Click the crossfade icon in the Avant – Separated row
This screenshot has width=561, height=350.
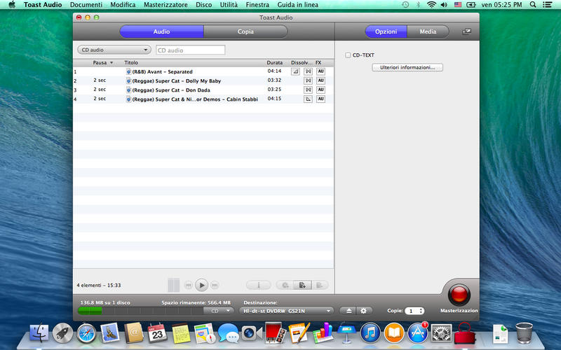click(308, 72)
